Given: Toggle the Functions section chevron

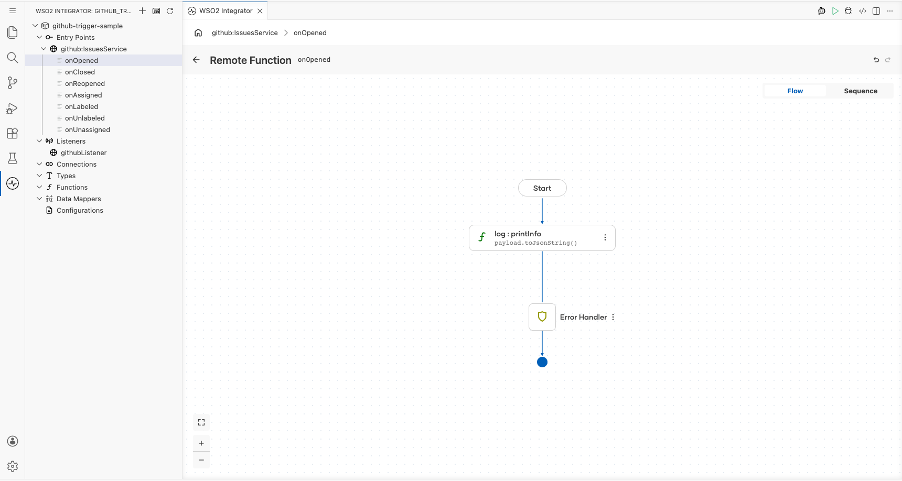Looking at the screenshot, I should [39, 187].
